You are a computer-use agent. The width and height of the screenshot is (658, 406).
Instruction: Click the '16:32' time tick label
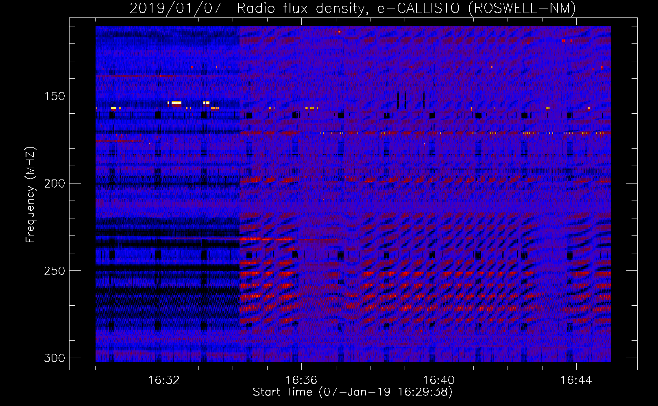(164, 380)
